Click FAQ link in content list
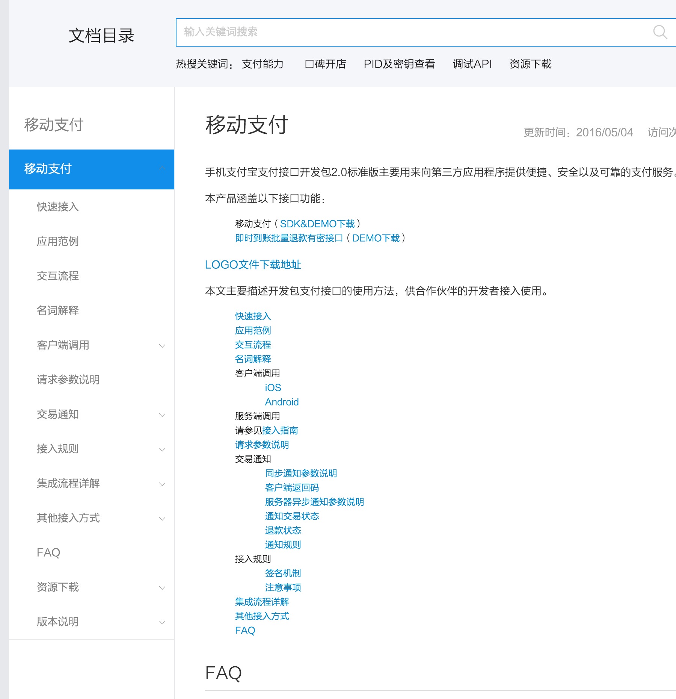Viewport: 676px width, 699px height. click(x=245, y=631)
